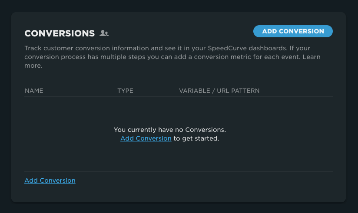Click the divider above the bottom Add Conversion link
Screen dimensions: 358x213
pyautogui.click(x=179, y=171)
